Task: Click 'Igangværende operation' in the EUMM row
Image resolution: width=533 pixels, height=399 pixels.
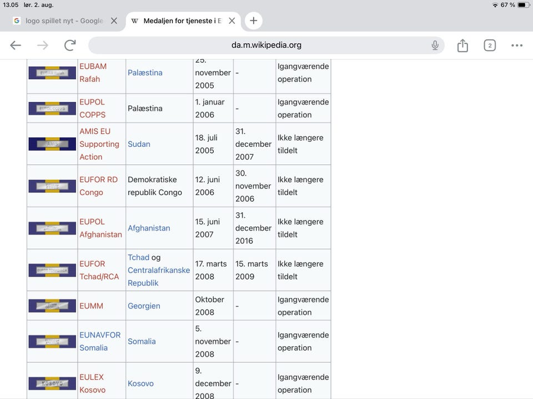Action: (x=303, y=306)
